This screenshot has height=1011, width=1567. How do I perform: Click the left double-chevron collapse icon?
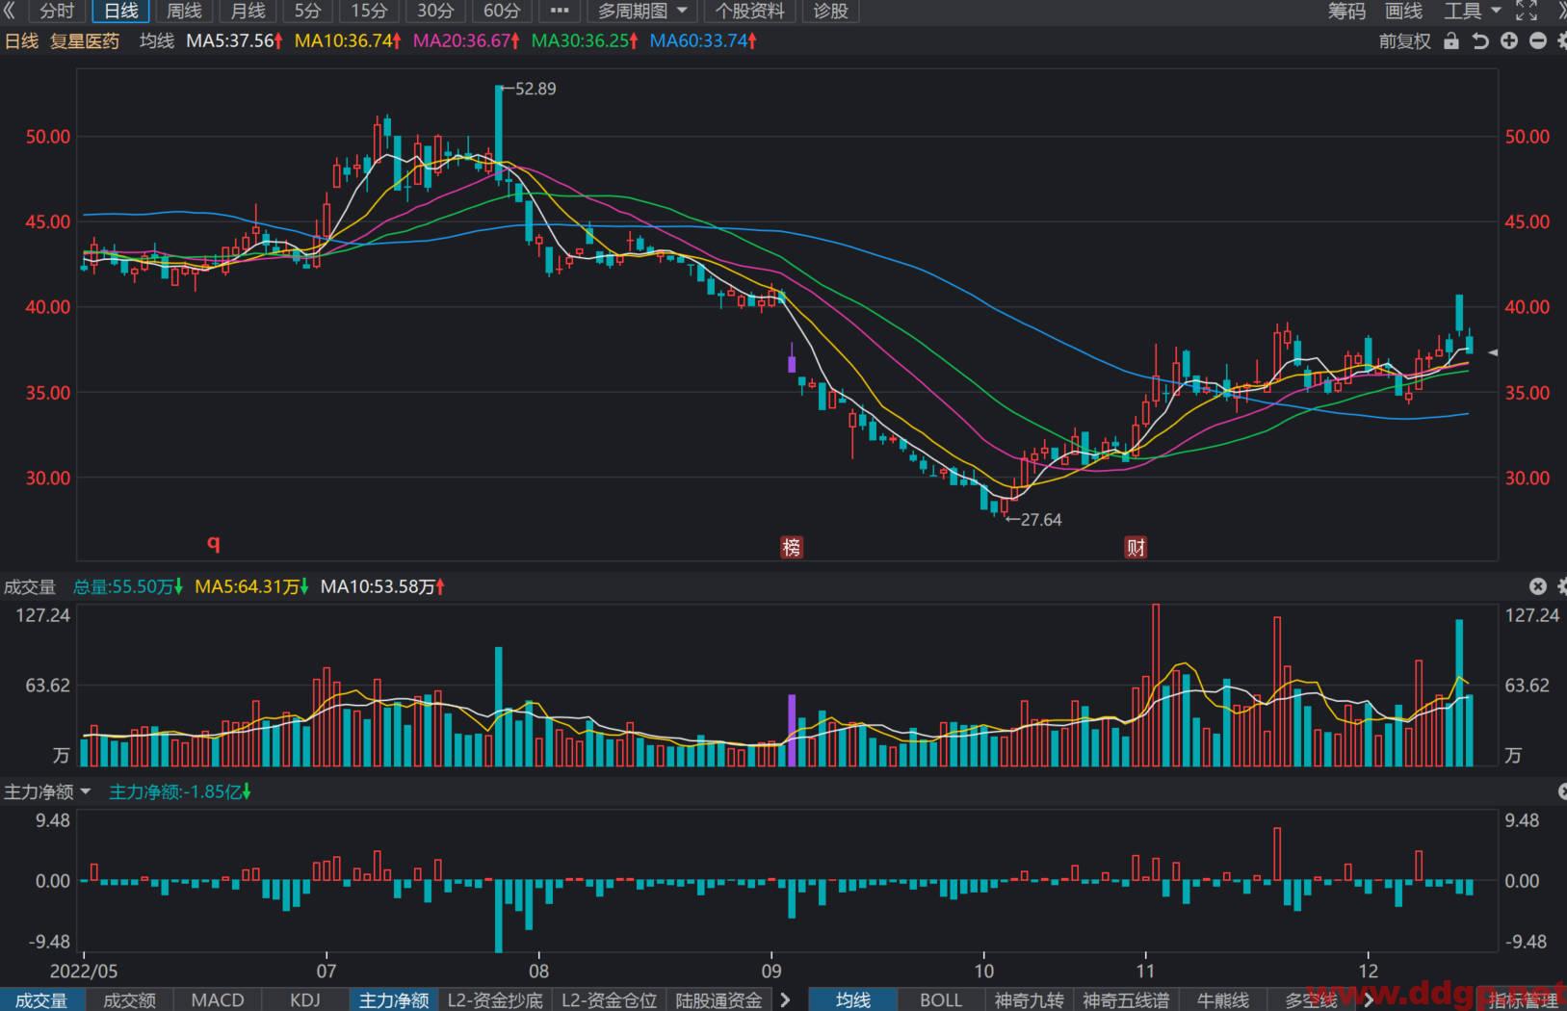(x=10, y=11)
